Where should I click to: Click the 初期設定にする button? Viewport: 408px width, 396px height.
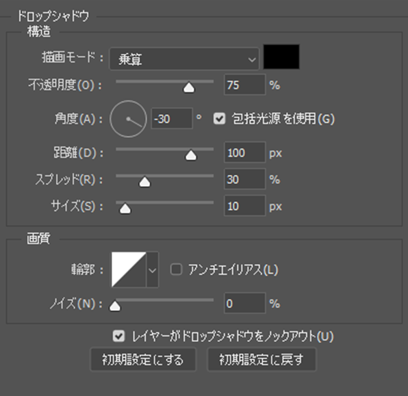143,360
